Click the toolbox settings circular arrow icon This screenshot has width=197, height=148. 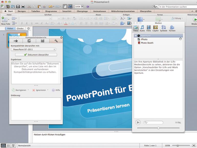pos(61,37)
